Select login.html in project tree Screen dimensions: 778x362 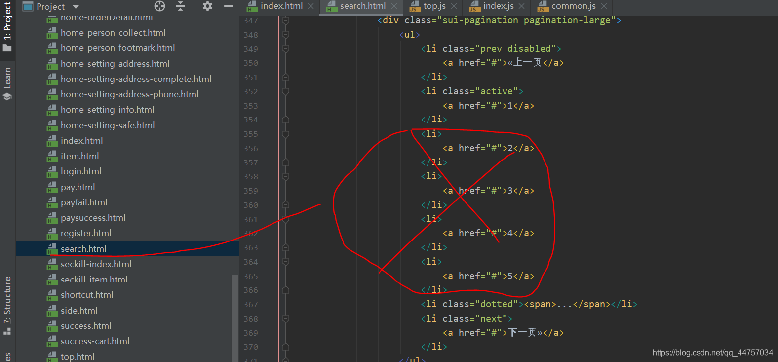81,171
